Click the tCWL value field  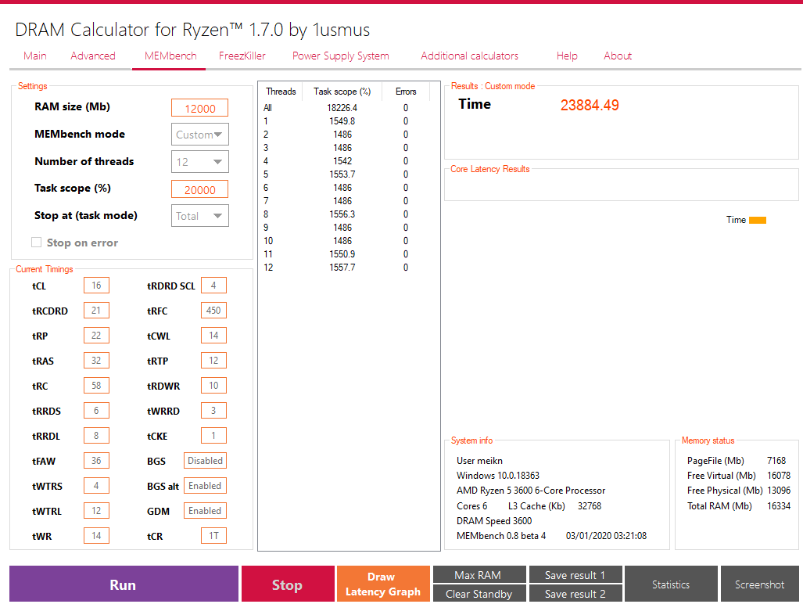click(x=213, y=336)
